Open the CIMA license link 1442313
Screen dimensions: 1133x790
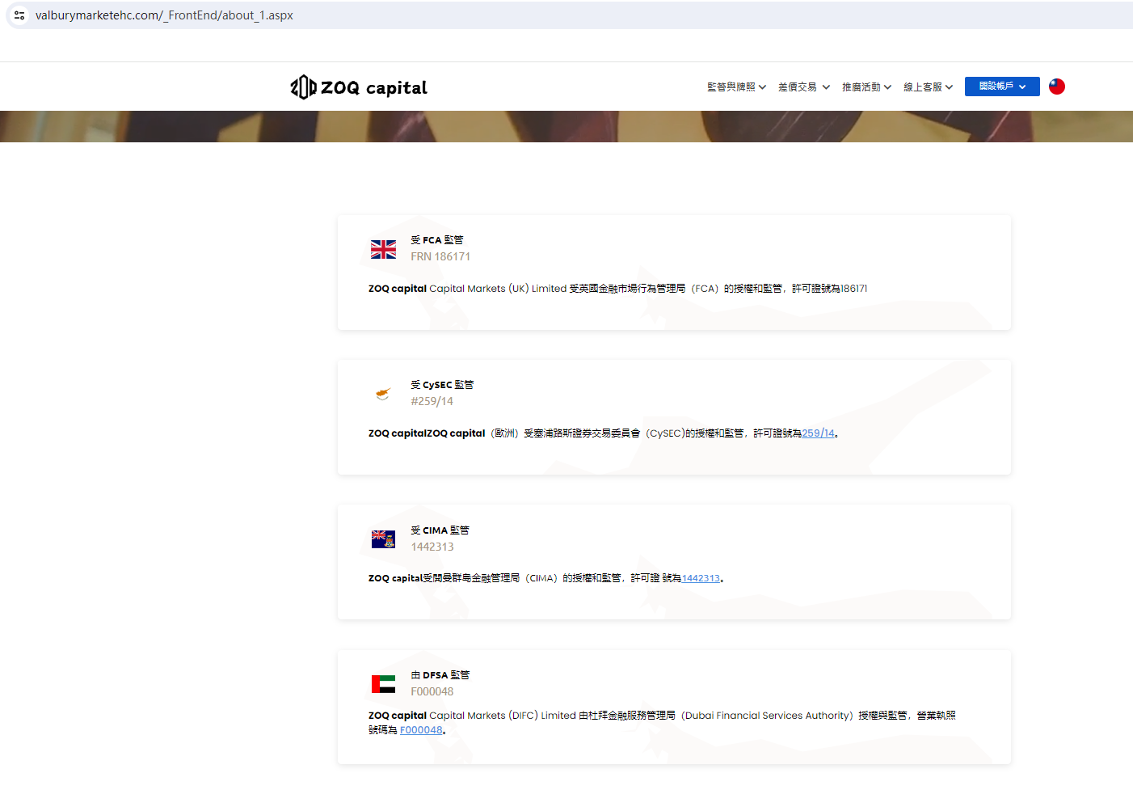click(x=701, y=578)
